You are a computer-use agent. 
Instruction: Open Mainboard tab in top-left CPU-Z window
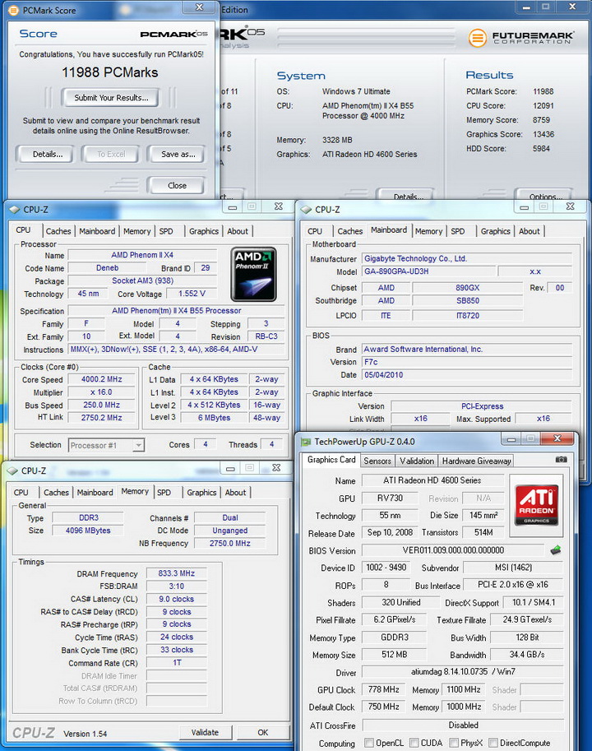(x=97, y=231)
